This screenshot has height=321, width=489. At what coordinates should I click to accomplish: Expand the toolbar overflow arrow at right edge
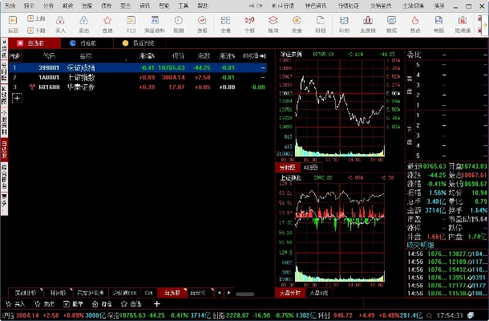coord(483,23)
